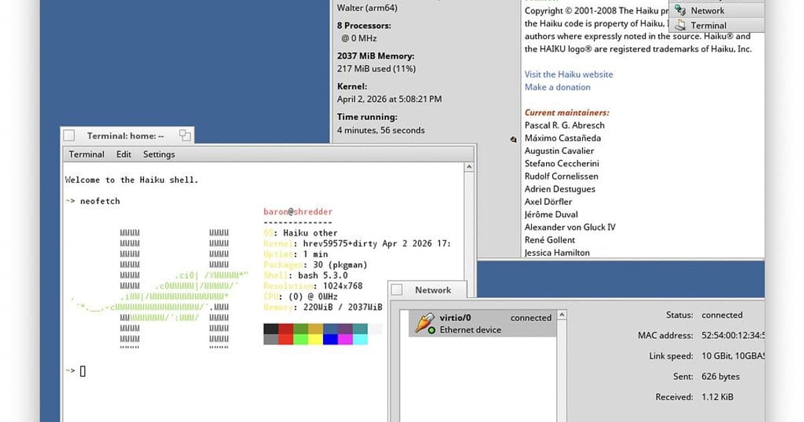
Task: Open the Edit menu in the Terminal window
Action: click(x=124, y=154)
